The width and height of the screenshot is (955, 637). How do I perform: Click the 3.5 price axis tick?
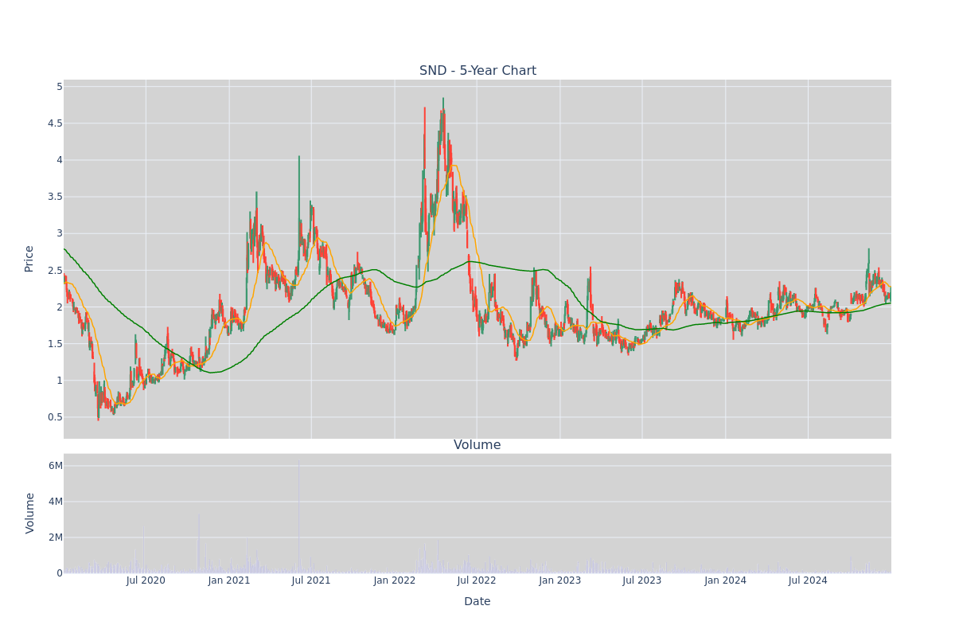[55, 197]
